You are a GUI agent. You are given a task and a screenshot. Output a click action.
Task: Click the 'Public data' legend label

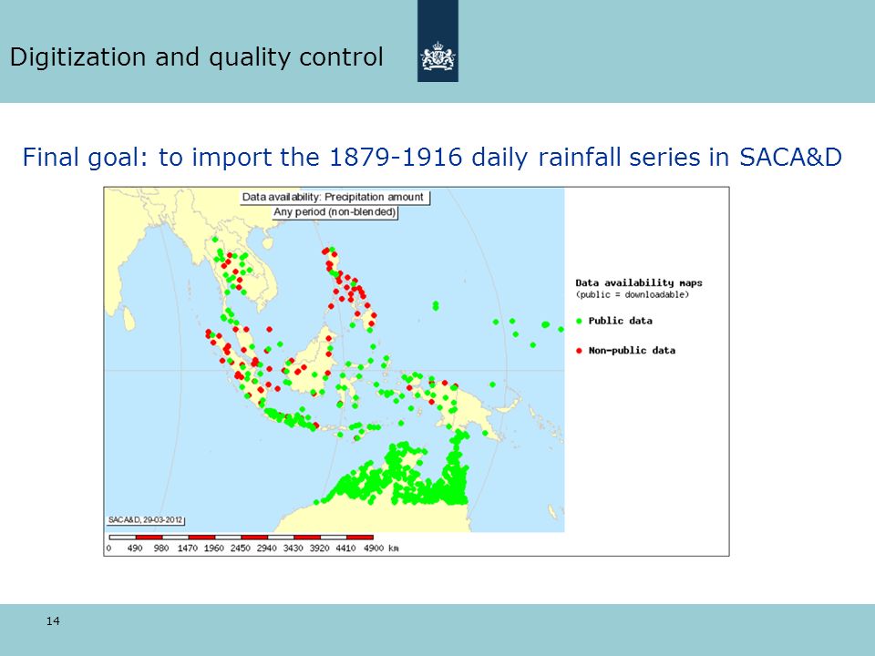(x=621, y=321)
